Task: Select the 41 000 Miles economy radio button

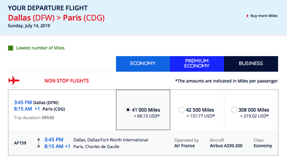Action: coord(128,110)
